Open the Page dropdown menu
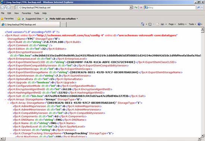This screenshot has width=205, height=141. click(172, 24)
